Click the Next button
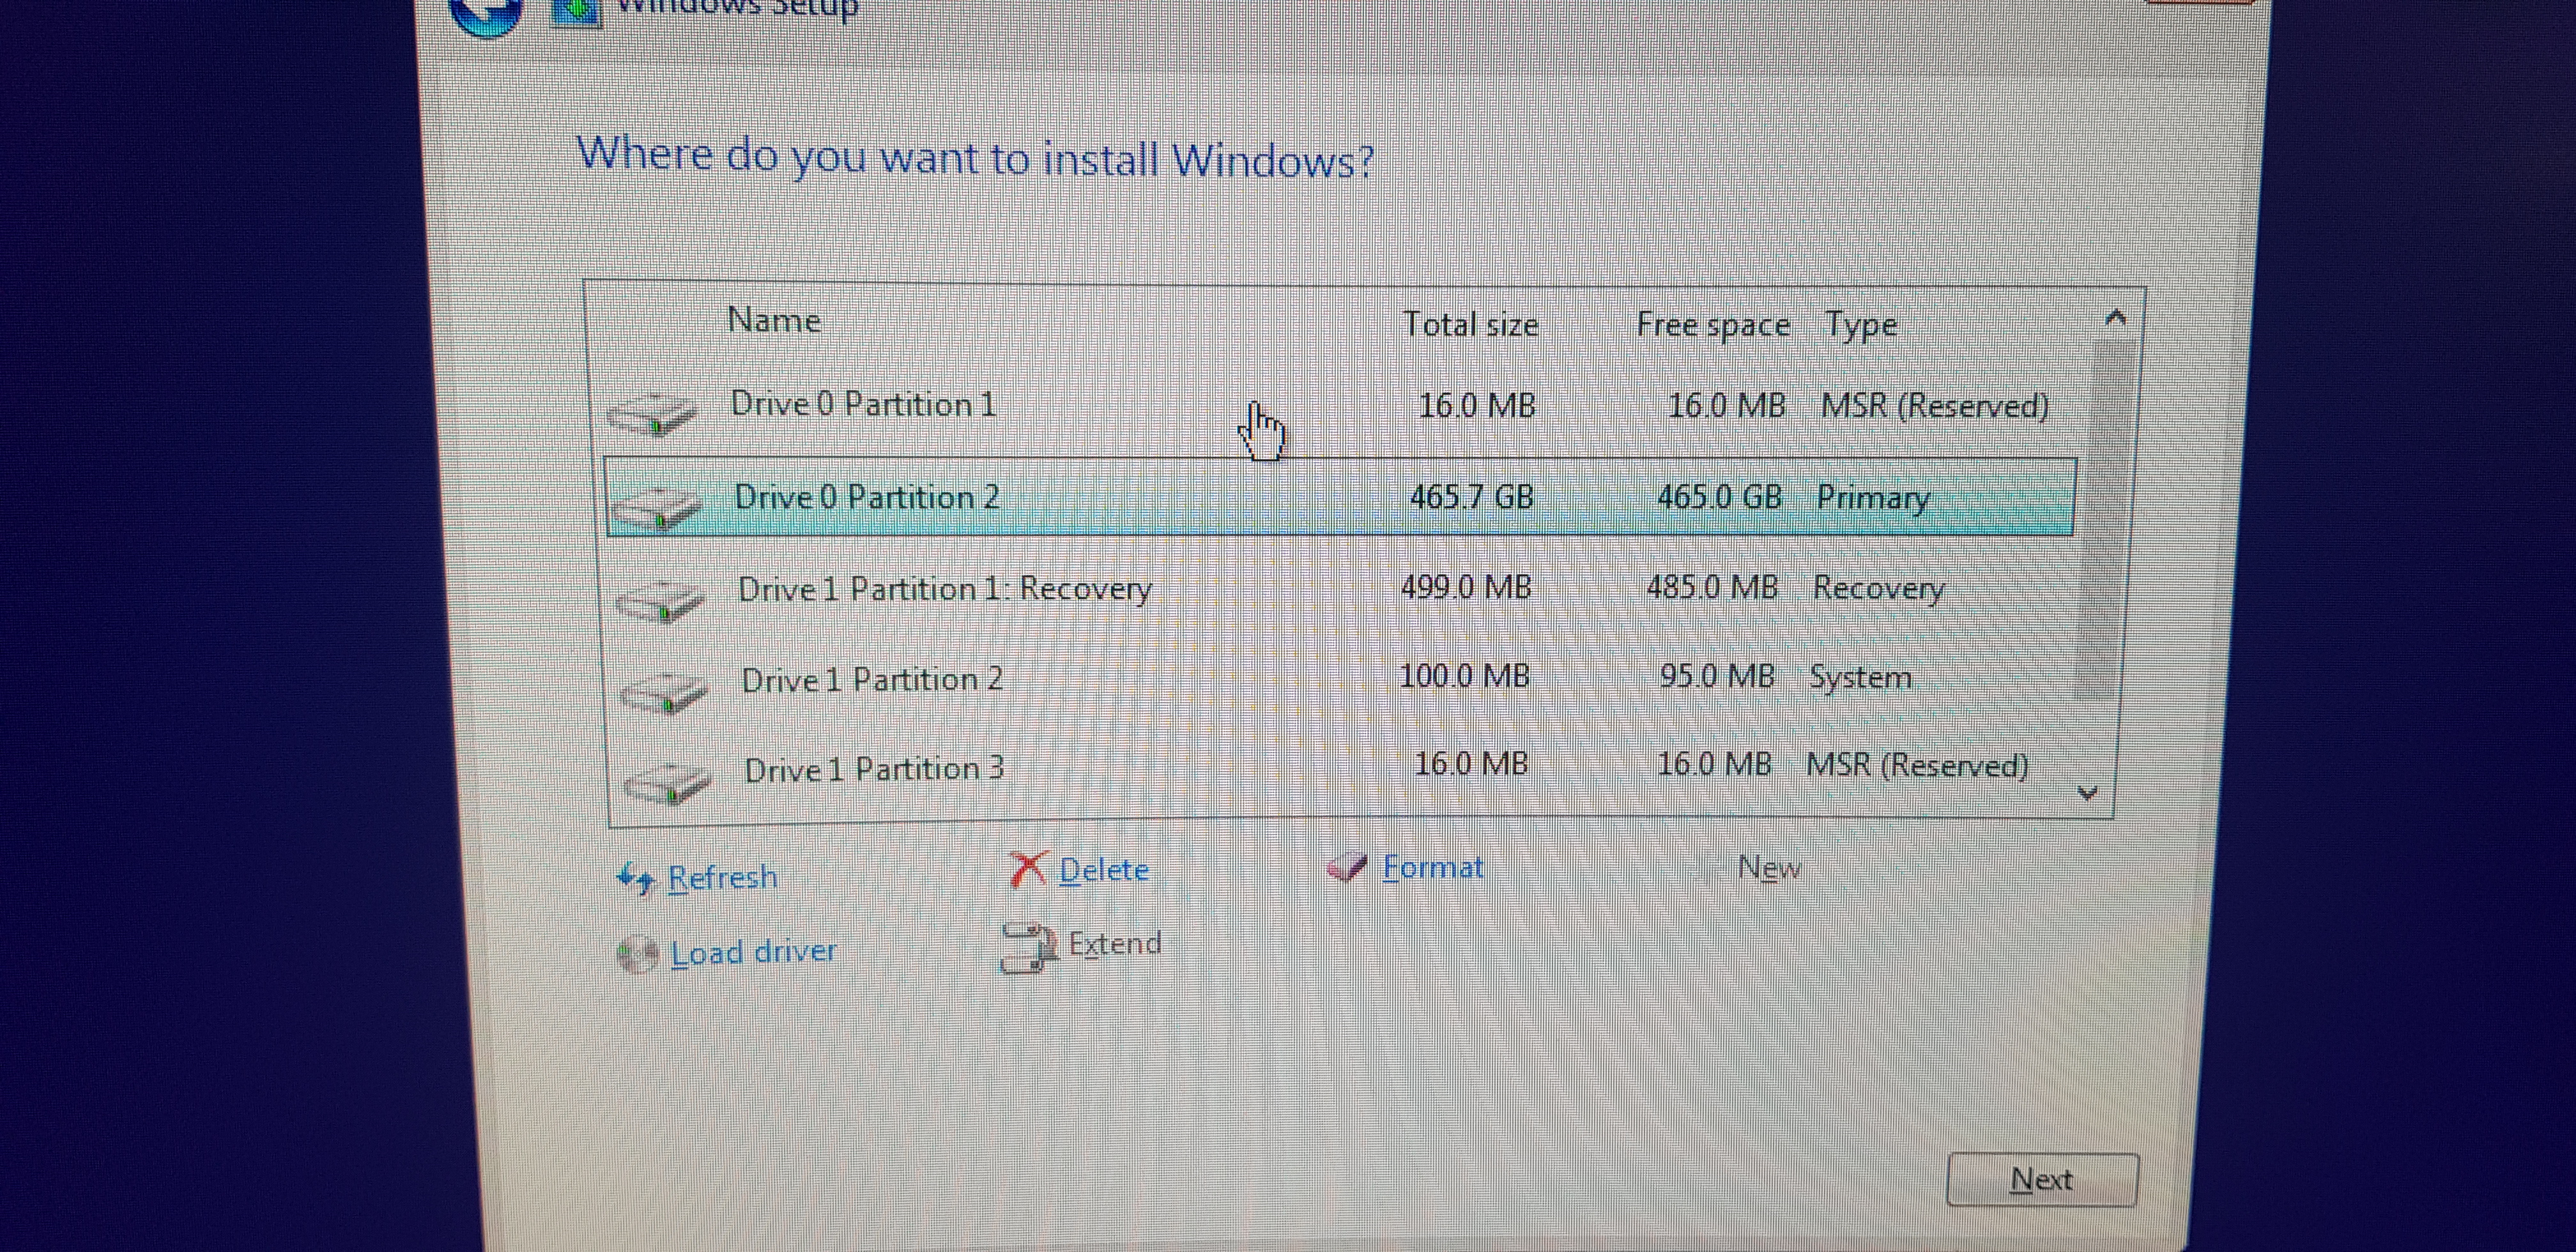The width and height of the screenshot is (2576, 1252). click(x=2042, y=1180)
